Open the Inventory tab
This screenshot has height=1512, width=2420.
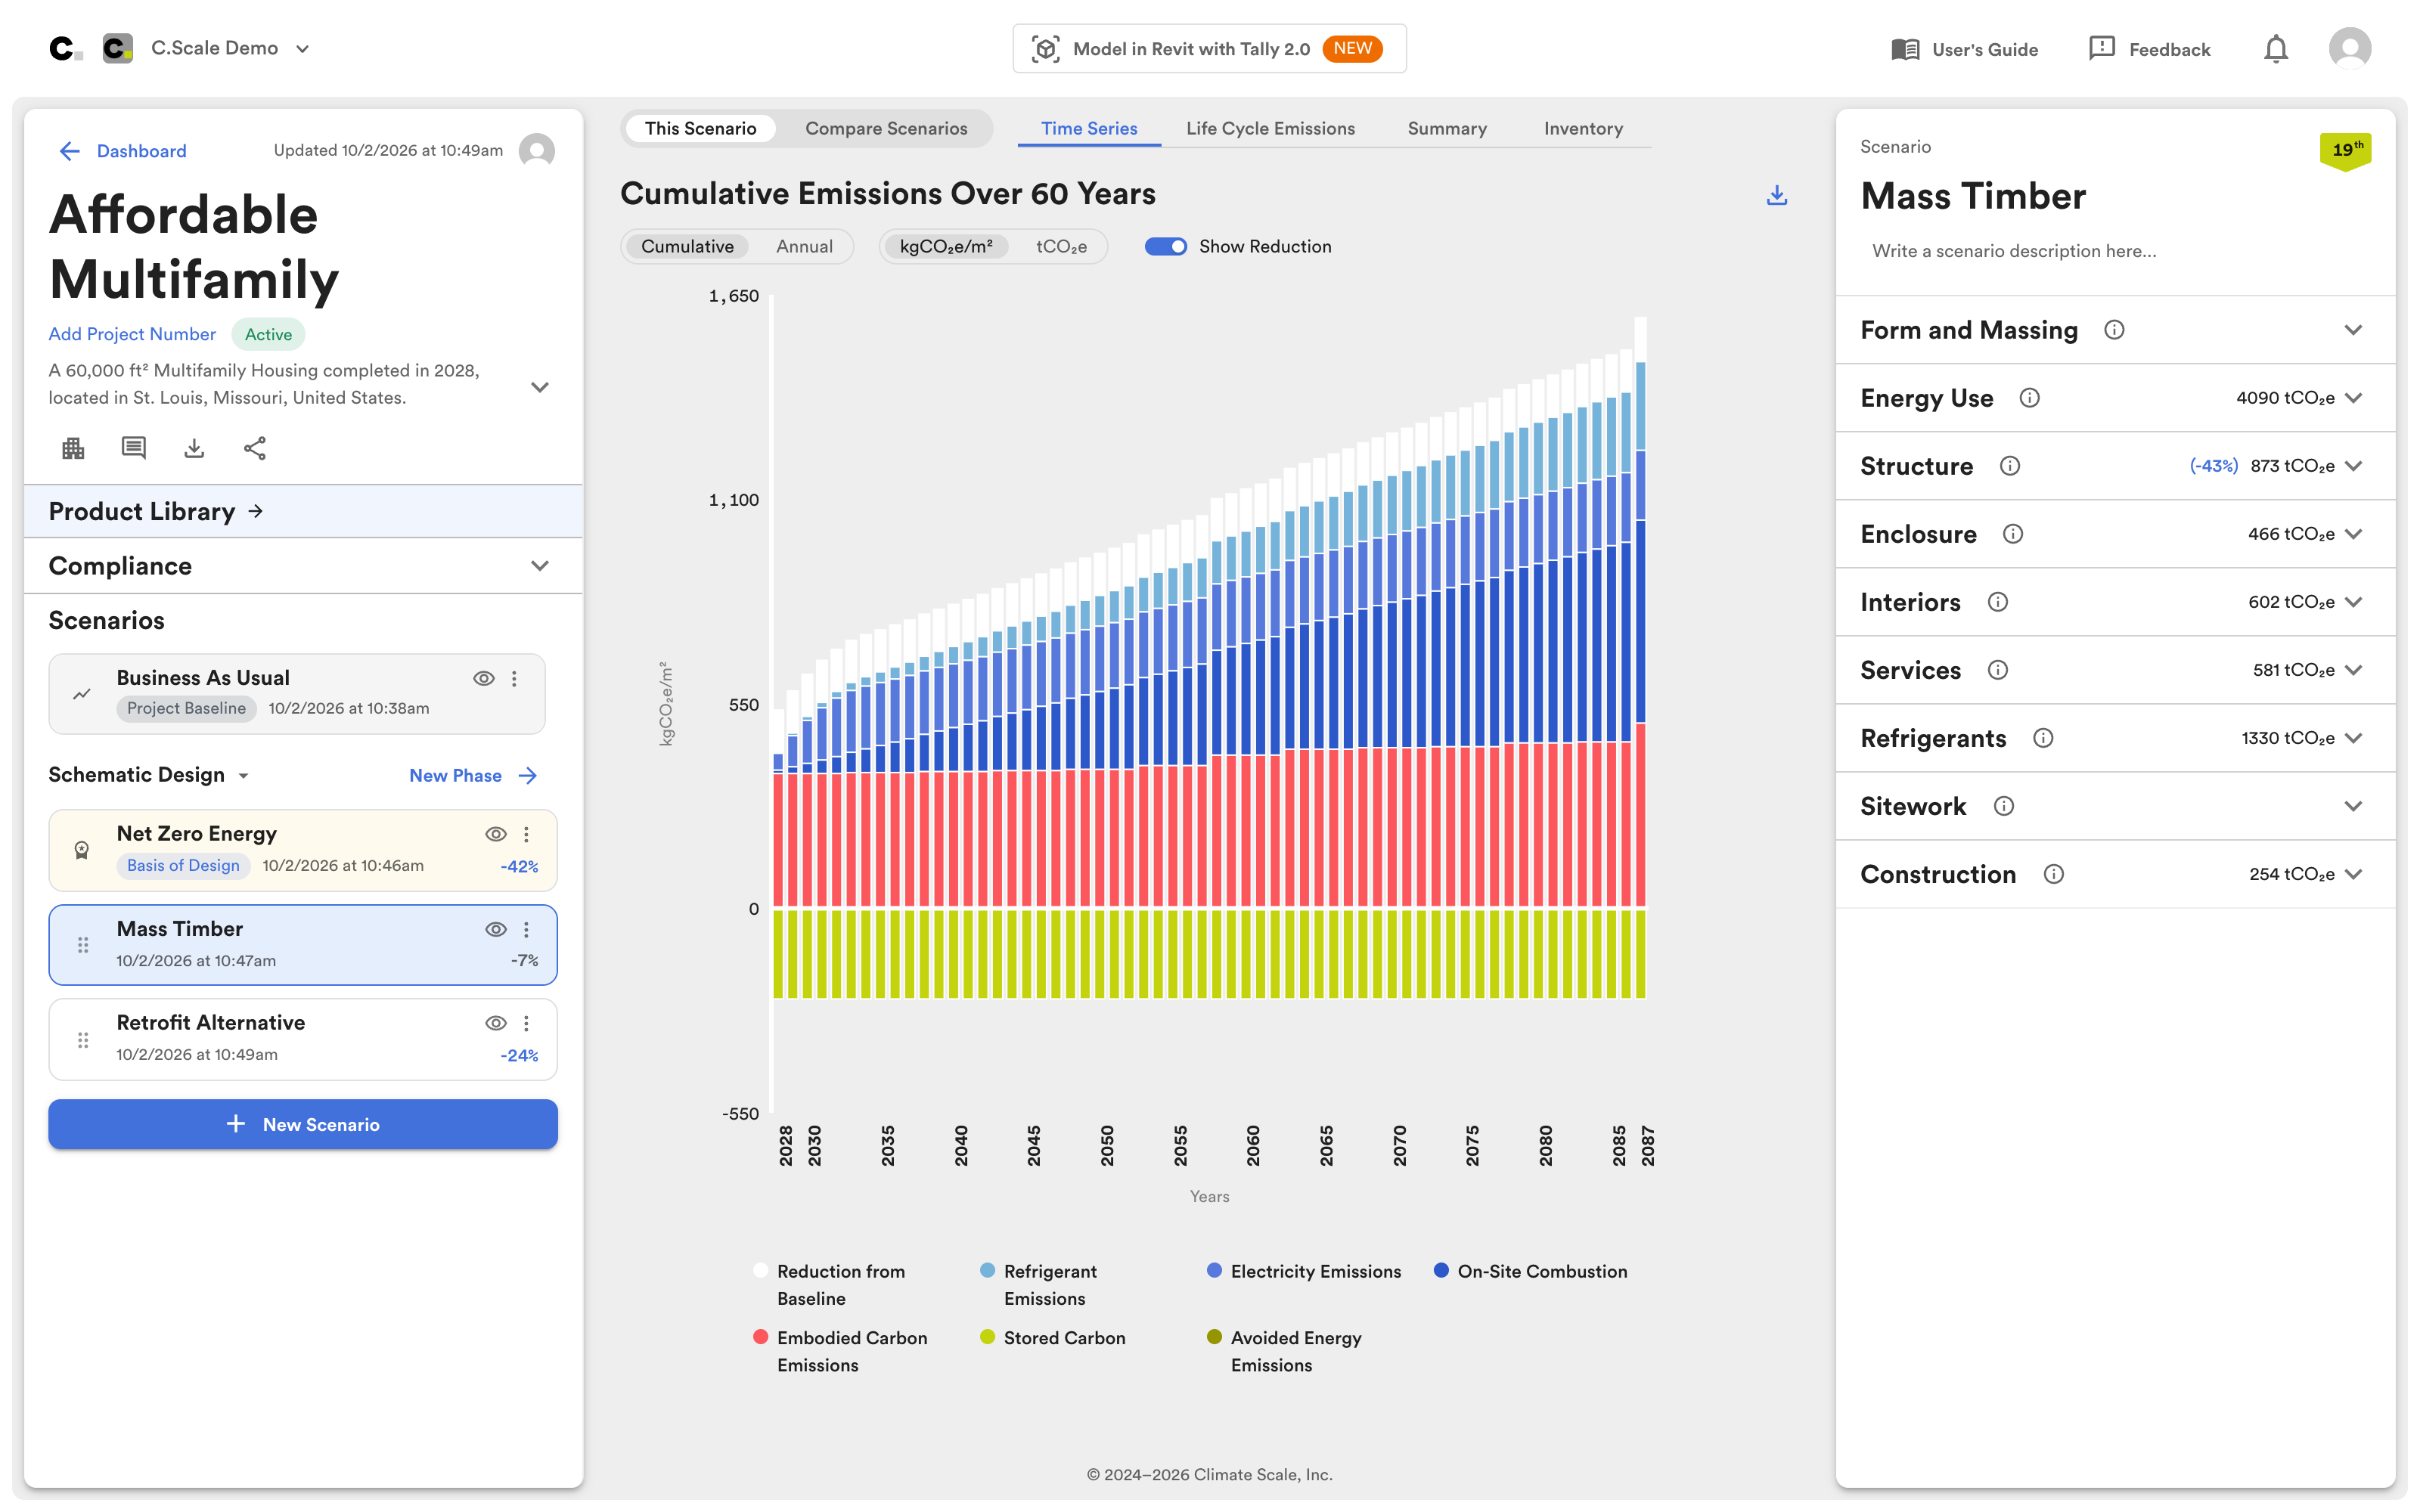(x=1583, y=129)
